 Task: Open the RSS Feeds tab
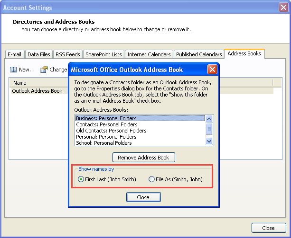click(68, 54)
